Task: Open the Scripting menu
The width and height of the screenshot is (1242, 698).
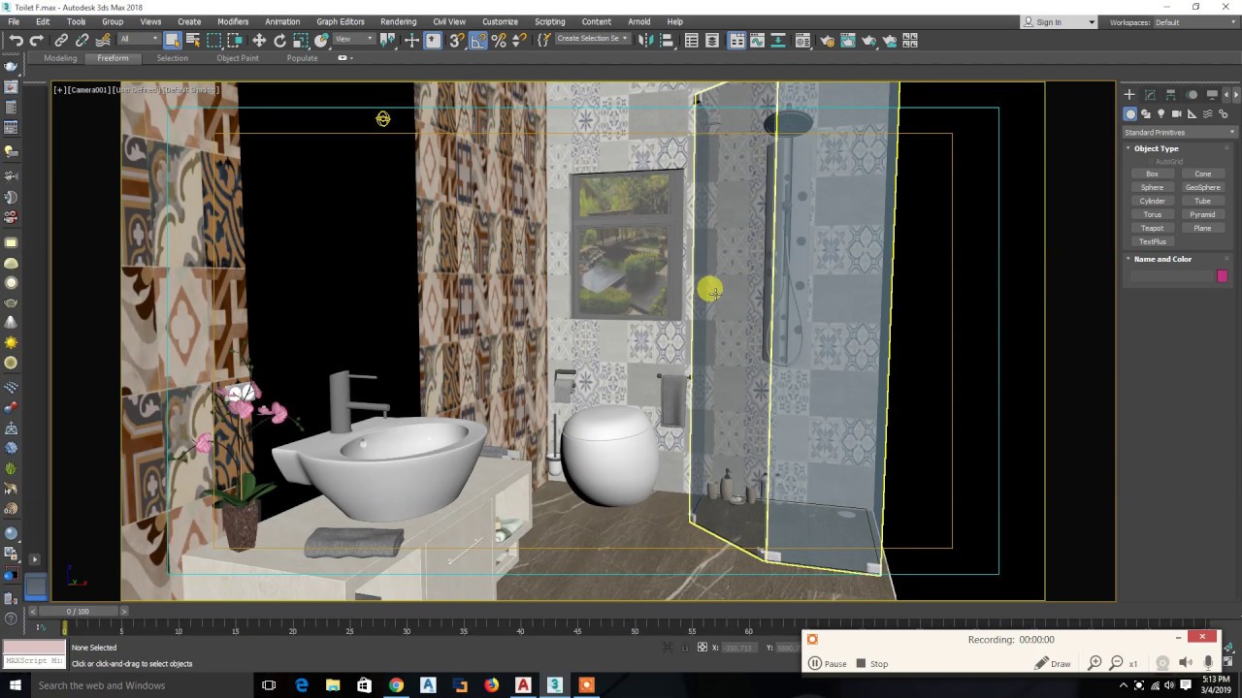Action: click(x=549, y=21)
